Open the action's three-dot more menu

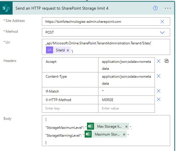pos(168,8)
